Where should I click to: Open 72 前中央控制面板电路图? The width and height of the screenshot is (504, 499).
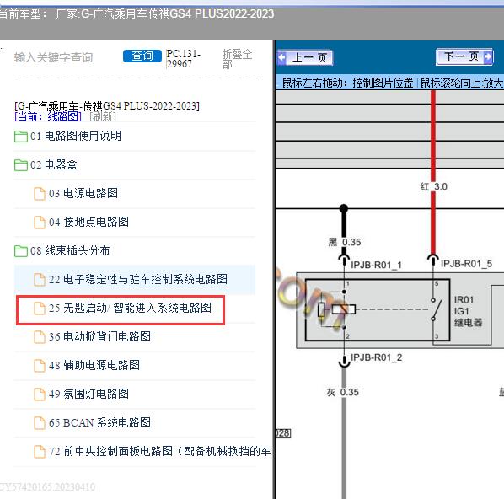coord(160,451)
